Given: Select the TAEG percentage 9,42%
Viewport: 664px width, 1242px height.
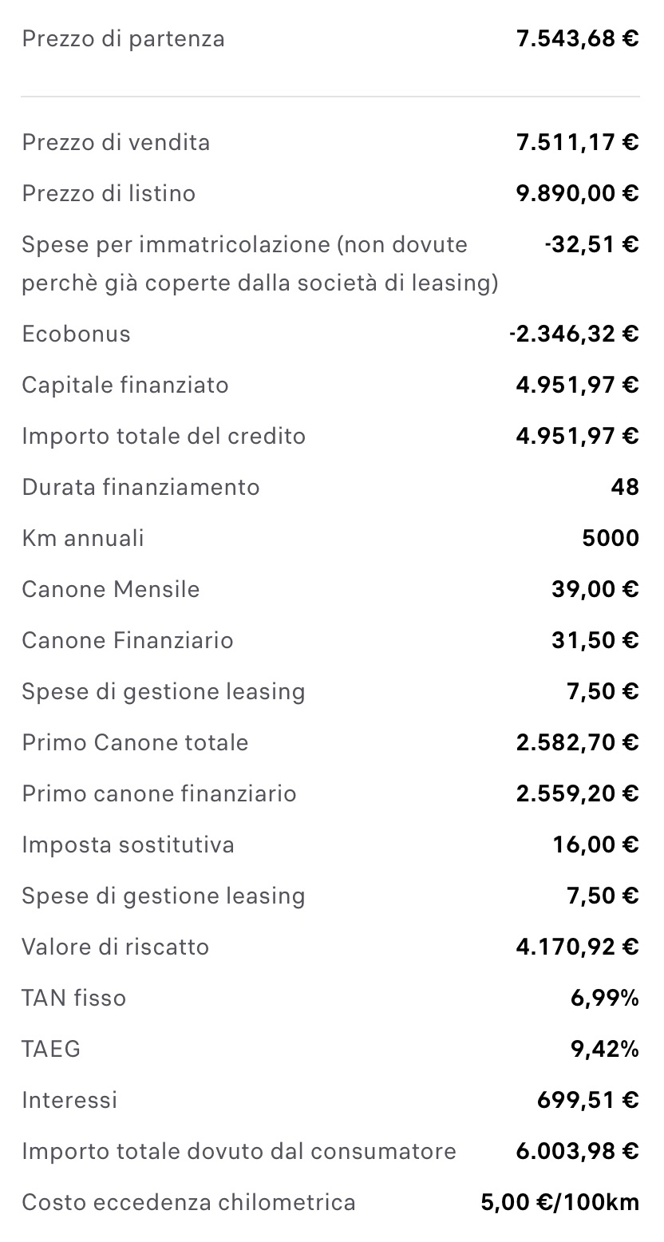Looking at the screenshot, I should click(x=605, y=1049).
